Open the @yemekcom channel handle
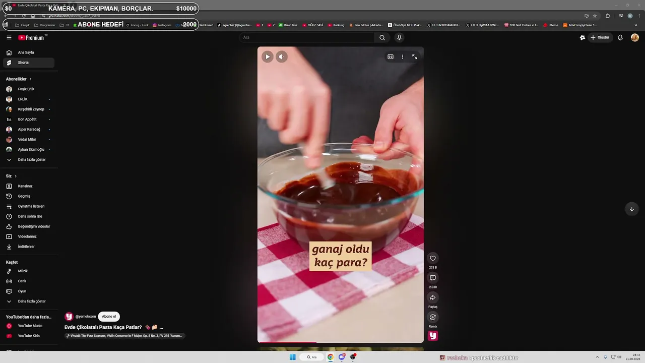The width and height of the screenshot is (645, 363). (86, 317)
